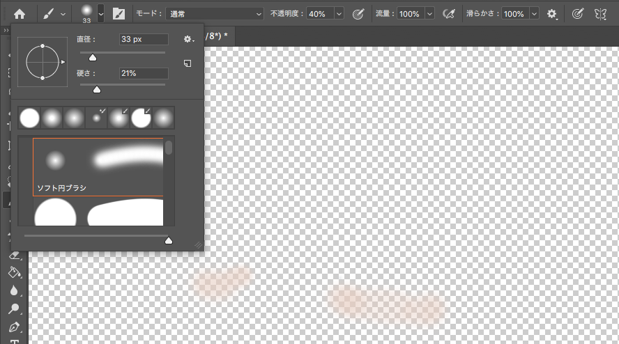This screenshot has width=619, height=344.
Task: Open the 不透明度 slider dropdown
Action: click(339, 14)
